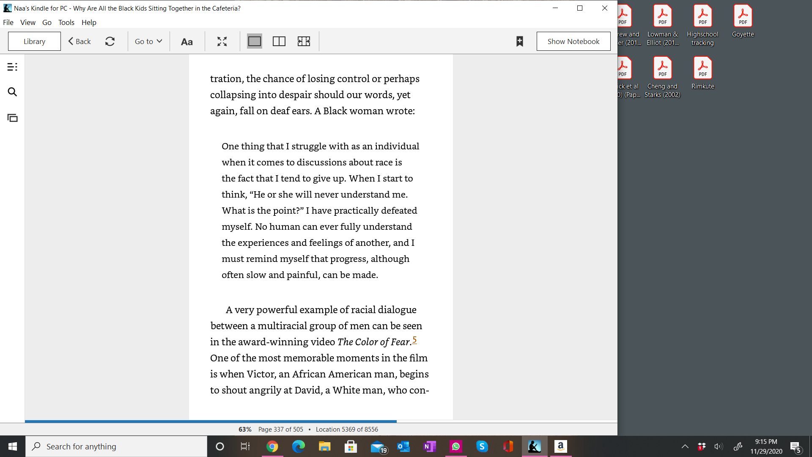Viewport: 812px width, 457px height.
Task: Return to the Library
Action: [x=34, y=41]
